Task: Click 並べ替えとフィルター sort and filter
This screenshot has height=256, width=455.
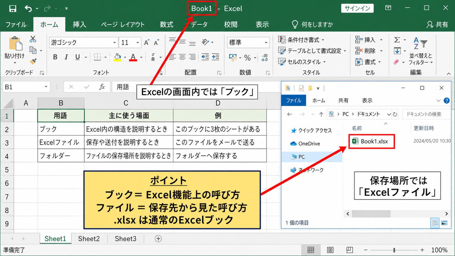Action: (x=420, y=51)
